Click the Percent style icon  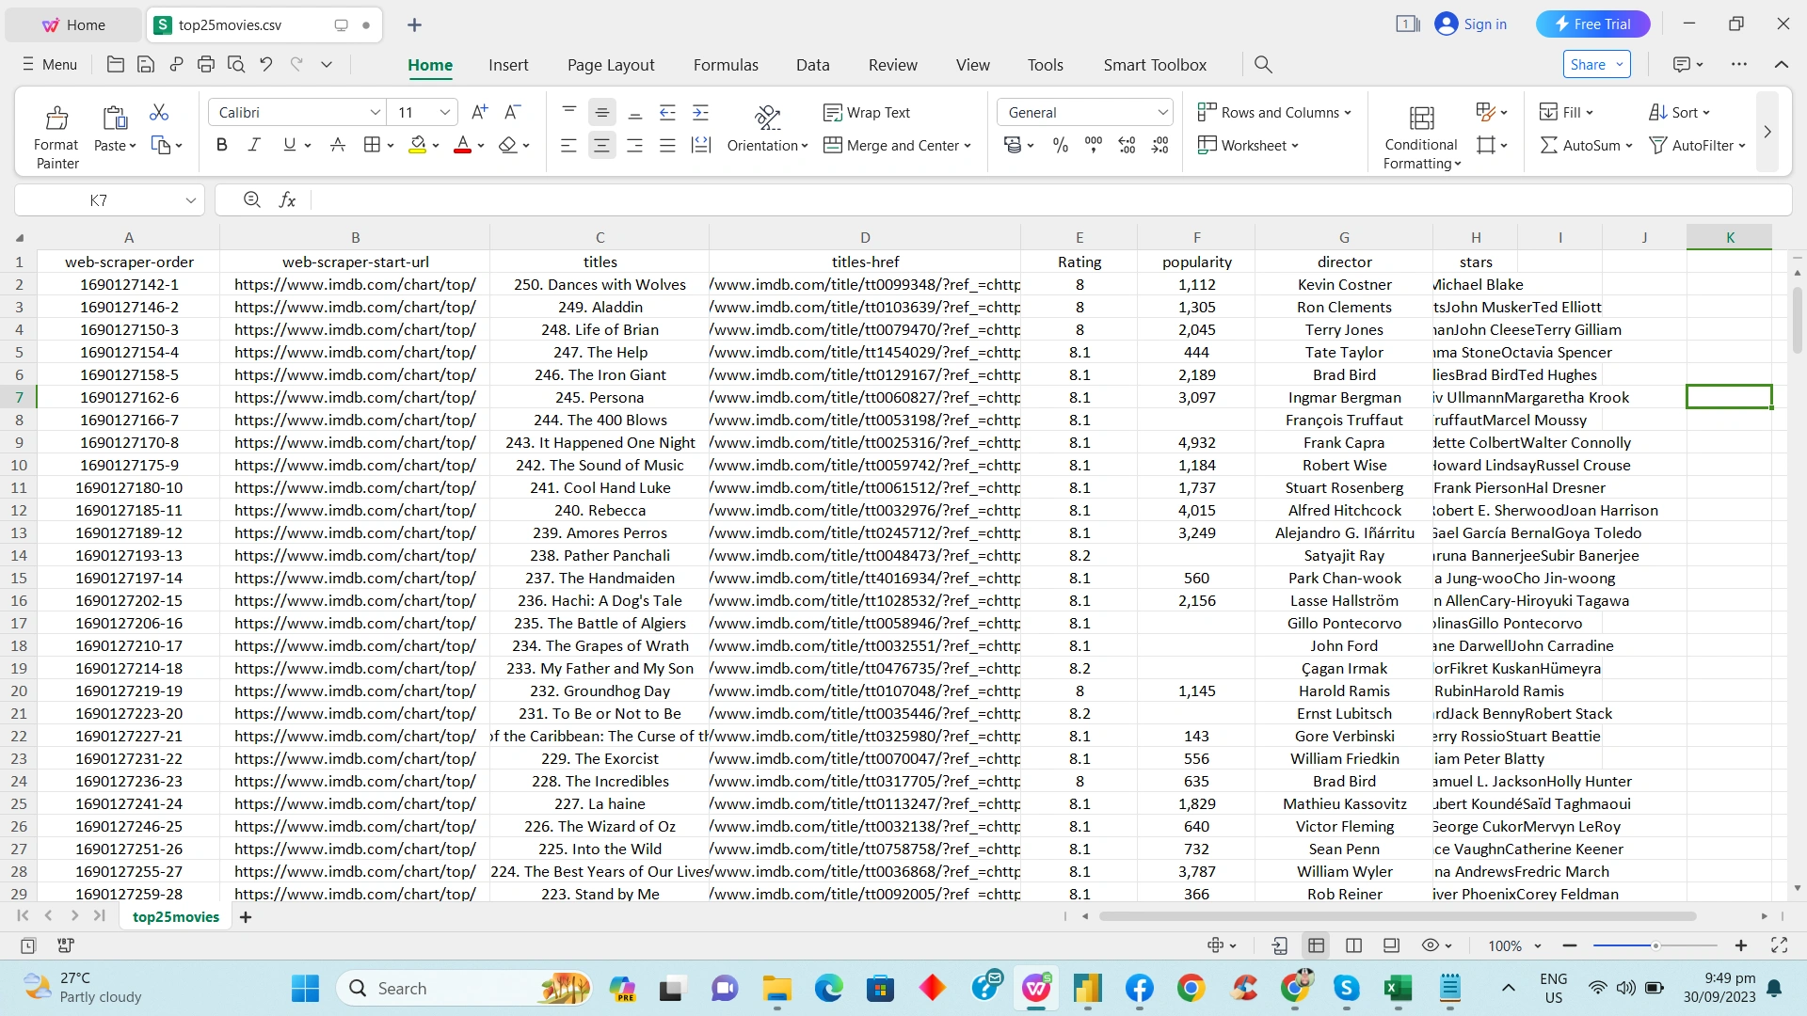pos(1060,145)
